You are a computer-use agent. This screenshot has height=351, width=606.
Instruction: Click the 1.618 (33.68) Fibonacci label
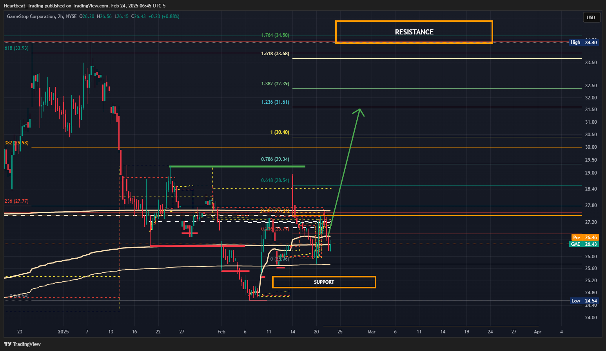[x=275, y=54]
